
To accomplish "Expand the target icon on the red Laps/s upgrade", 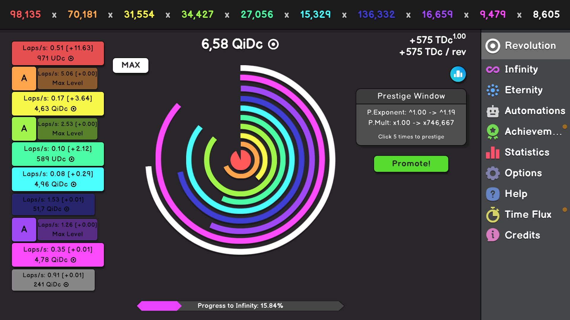I will pyautogui.click(x=70, y=58).
